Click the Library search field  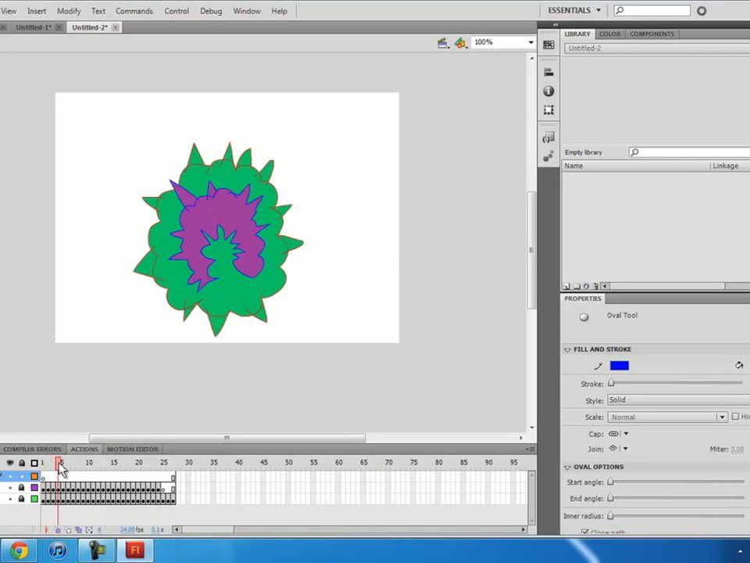coord(690,152)
